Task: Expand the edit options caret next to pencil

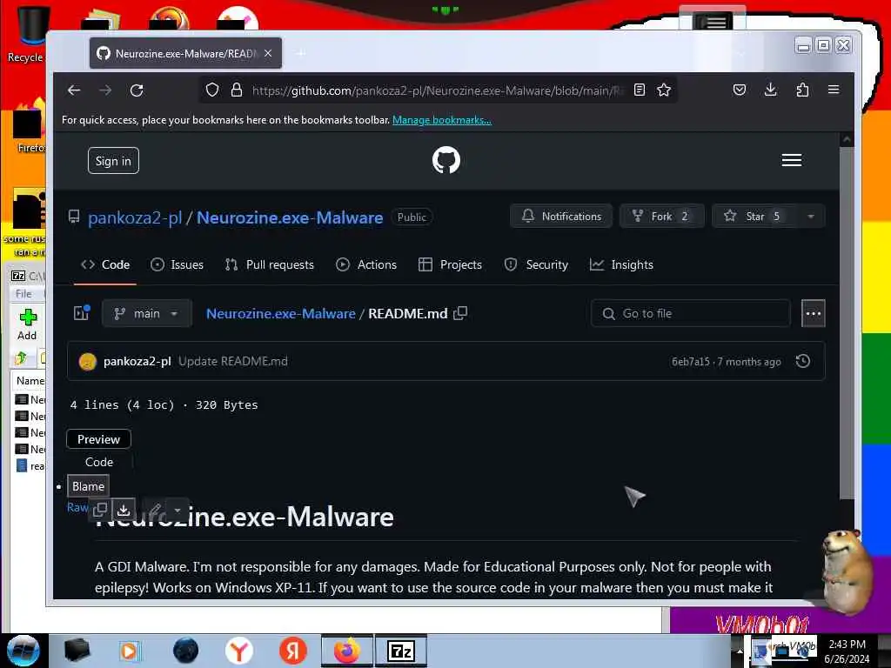Action: click(x=178, y=509)
